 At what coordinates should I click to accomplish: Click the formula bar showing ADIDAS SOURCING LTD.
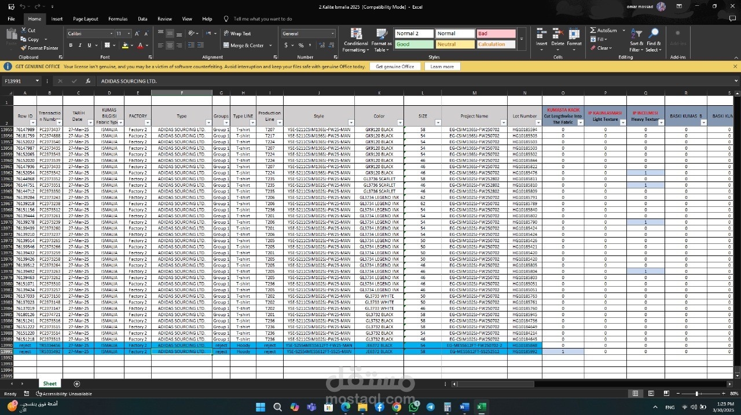[414, 81]
